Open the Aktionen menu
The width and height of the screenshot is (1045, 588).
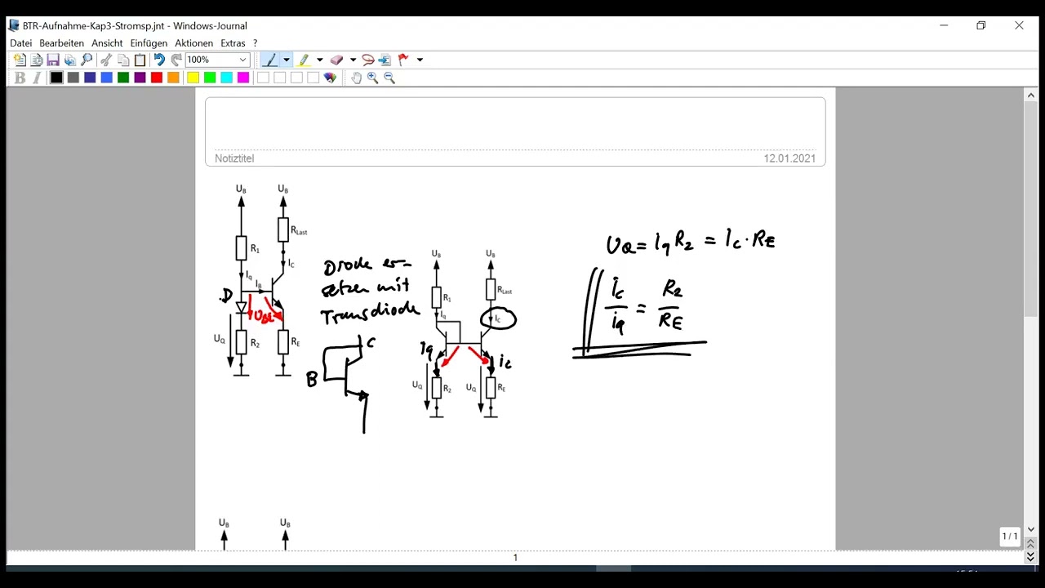click(194, 43)
